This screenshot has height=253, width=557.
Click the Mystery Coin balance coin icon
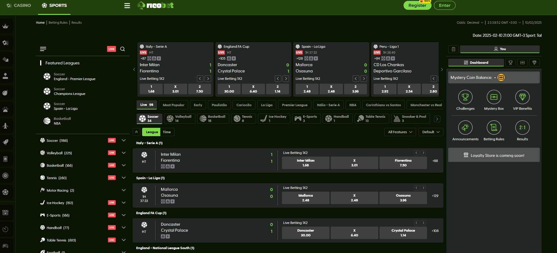[x=501, y=77]
